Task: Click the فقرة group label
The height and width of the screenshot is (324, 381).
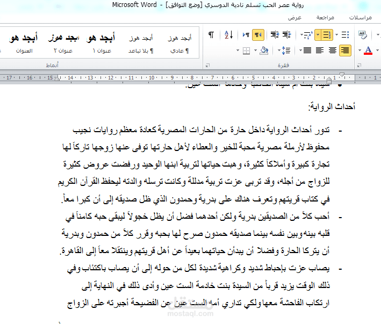Action: (x=283, y=65)
